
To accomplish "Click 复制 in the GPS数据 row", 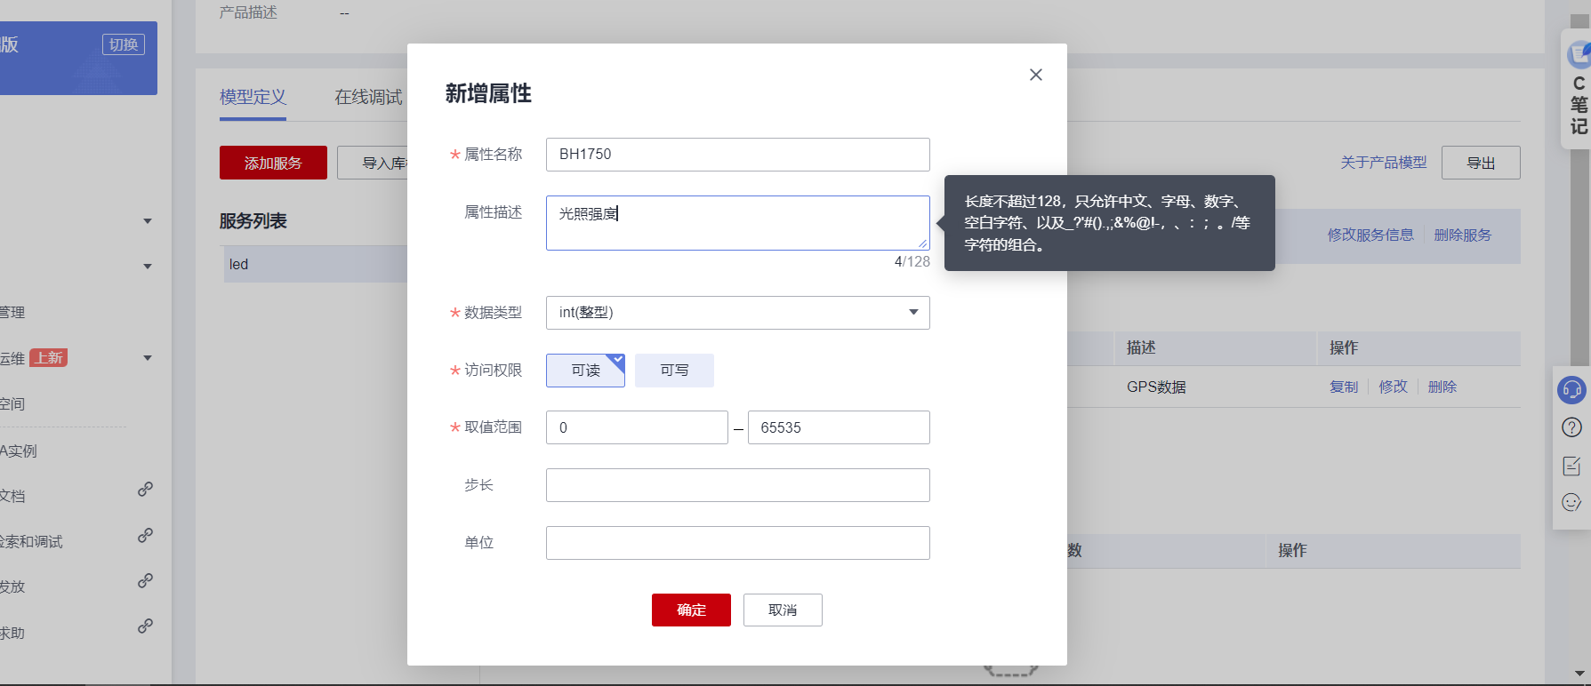I will click(1344, 387).
